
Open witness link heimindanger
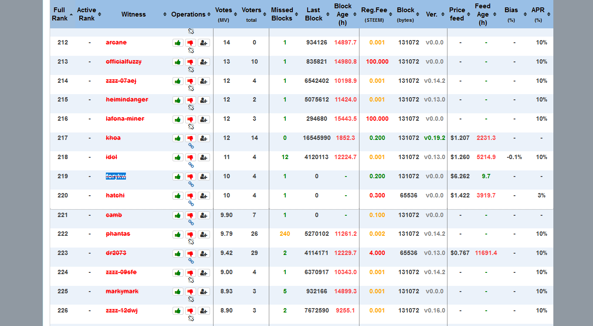point(127,99)
